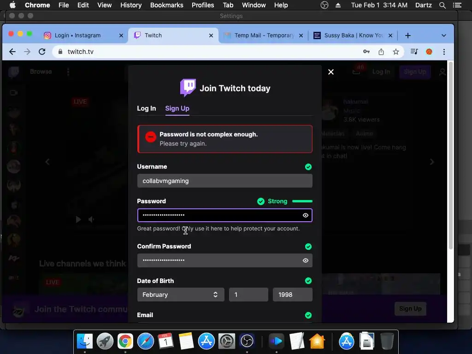This screenshot has height=354, width=472.
Task: Click the carousel previous arrow
Action: [x=47, y=162]
